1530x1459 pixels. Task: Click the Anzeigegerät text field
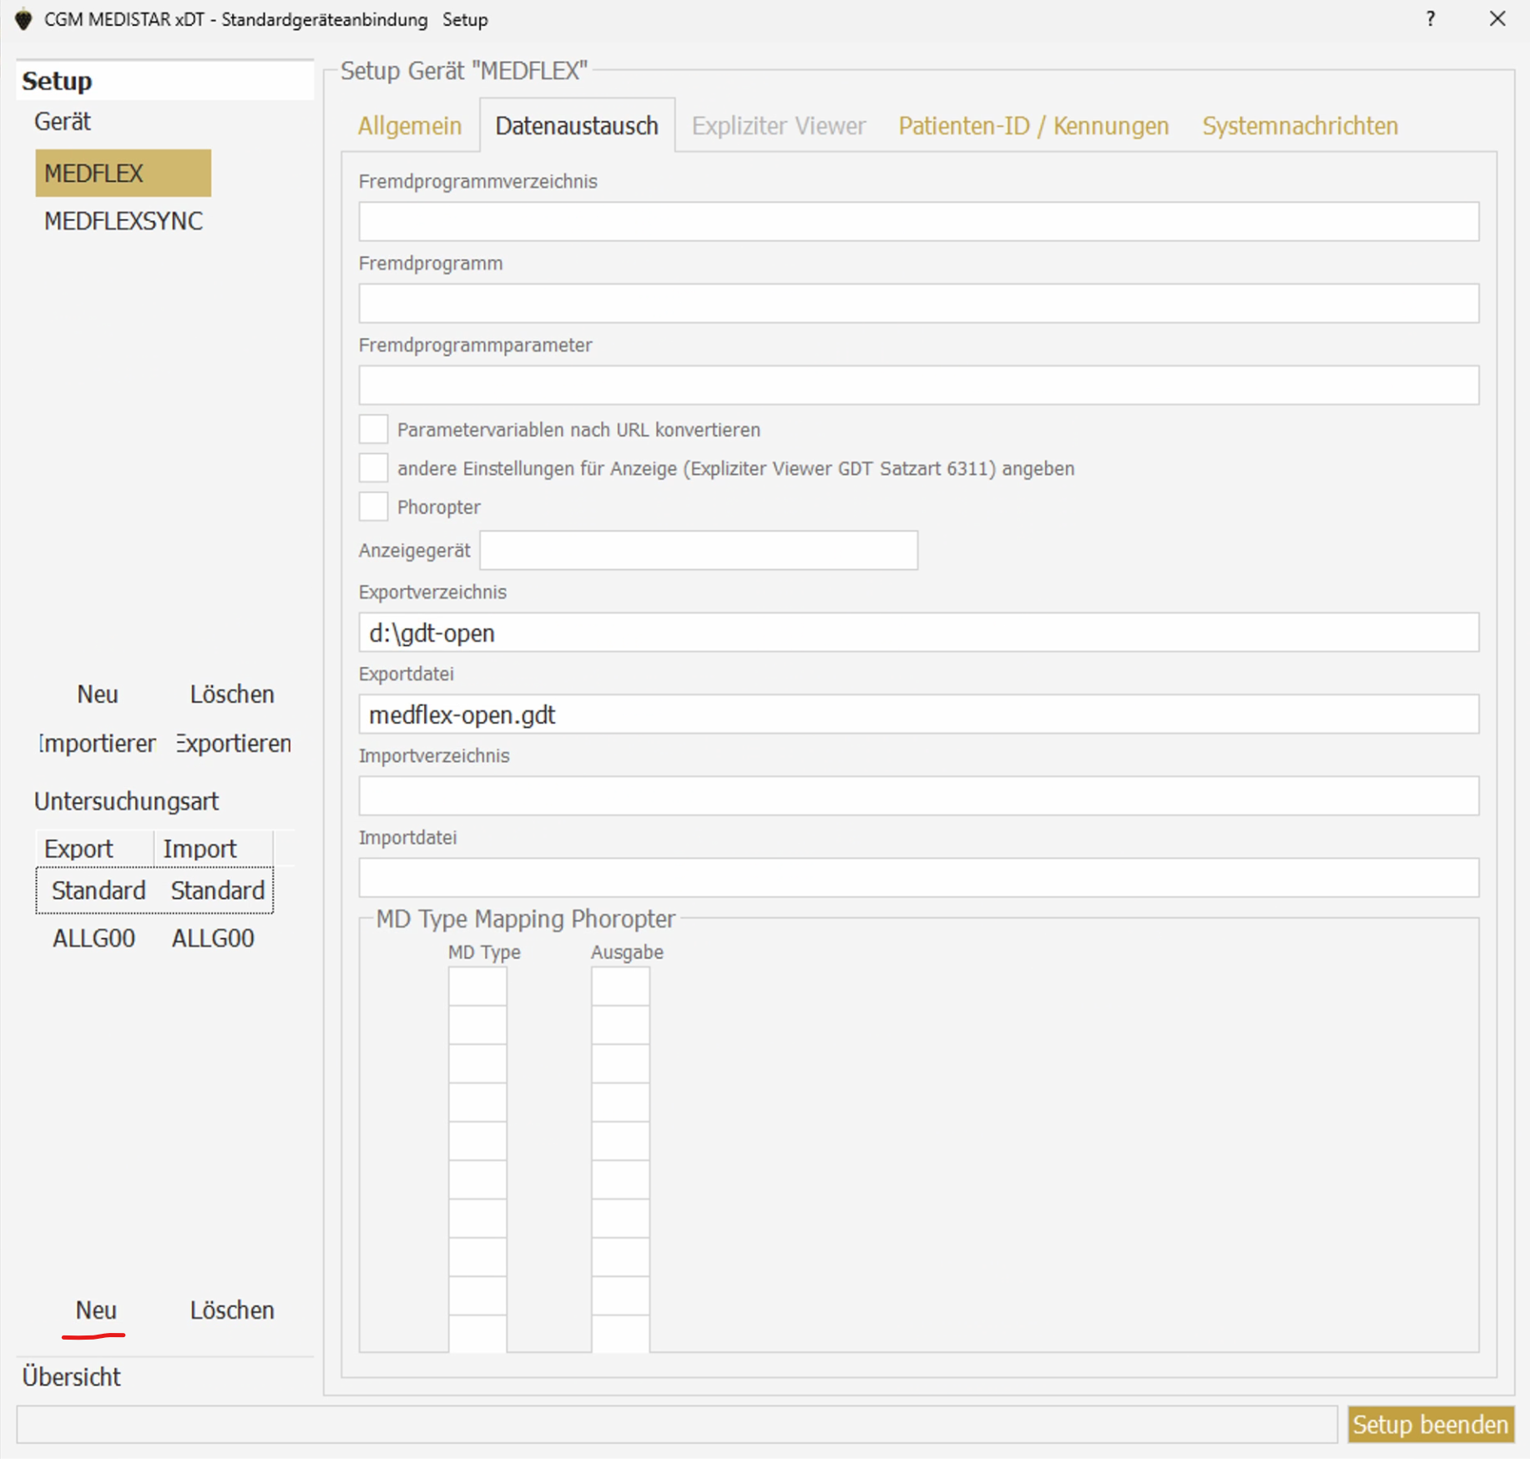[x=698, y=551]
